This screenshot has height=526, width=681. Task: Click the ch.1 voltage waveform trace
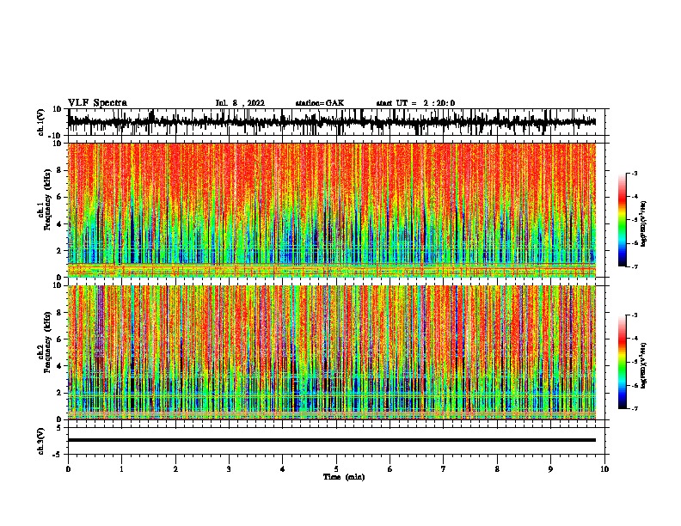tap(332, 122)
